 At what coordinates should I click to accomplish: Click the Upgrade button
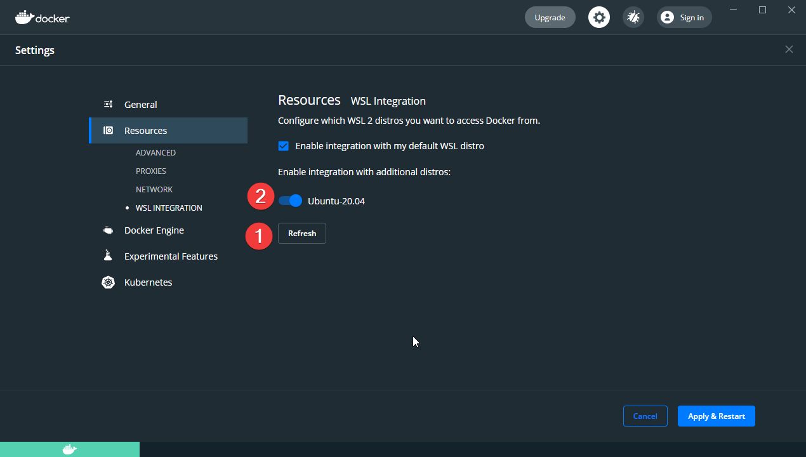click(550, 17)
